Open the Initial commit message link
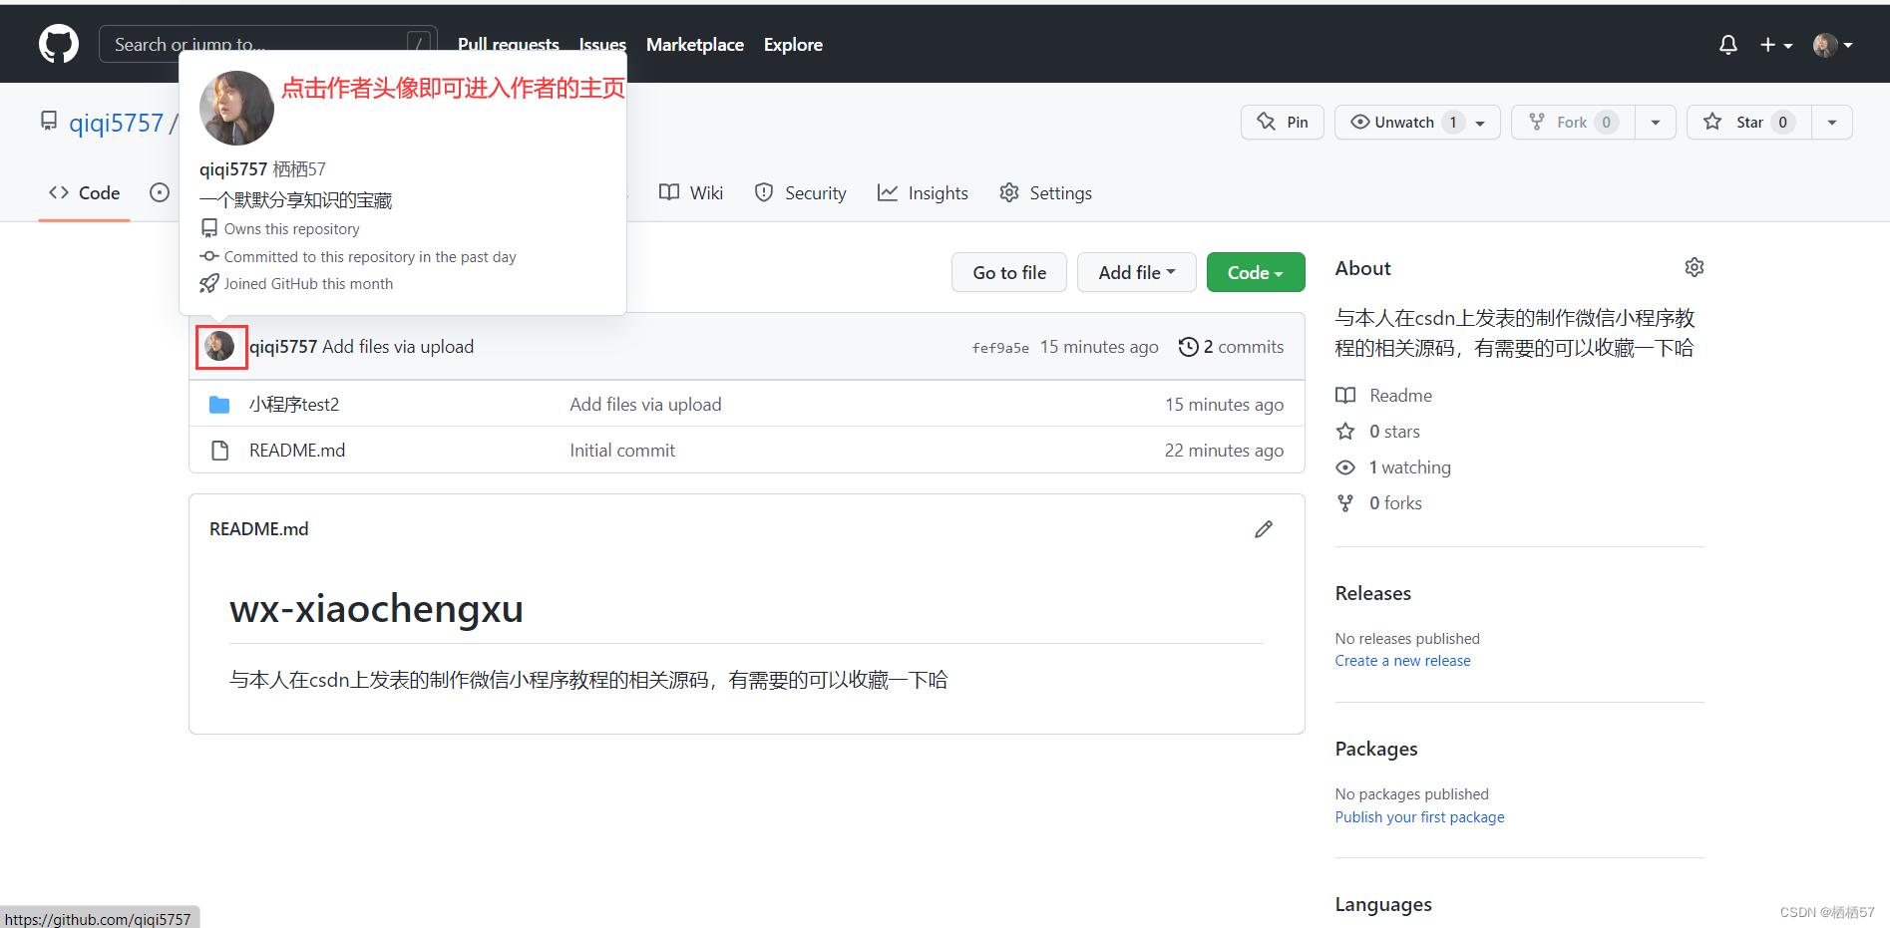The width and height of the screenshot is (1890, 928). point(622,451)
